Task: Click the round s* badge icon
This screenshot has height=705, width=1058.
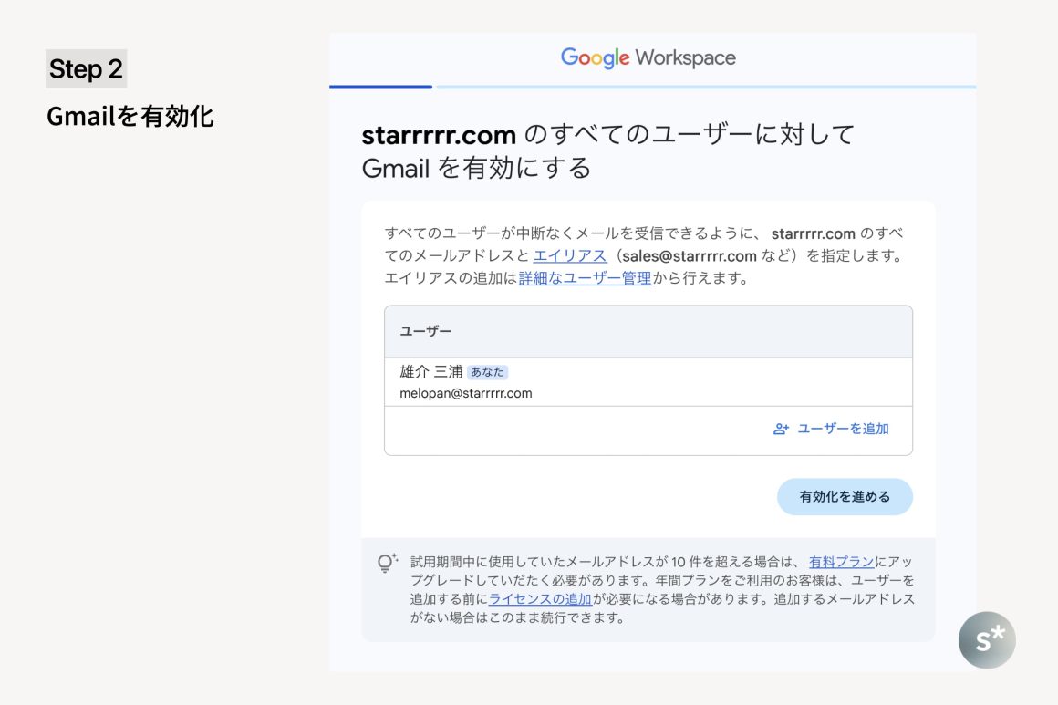Action: (x=987, y=639)
